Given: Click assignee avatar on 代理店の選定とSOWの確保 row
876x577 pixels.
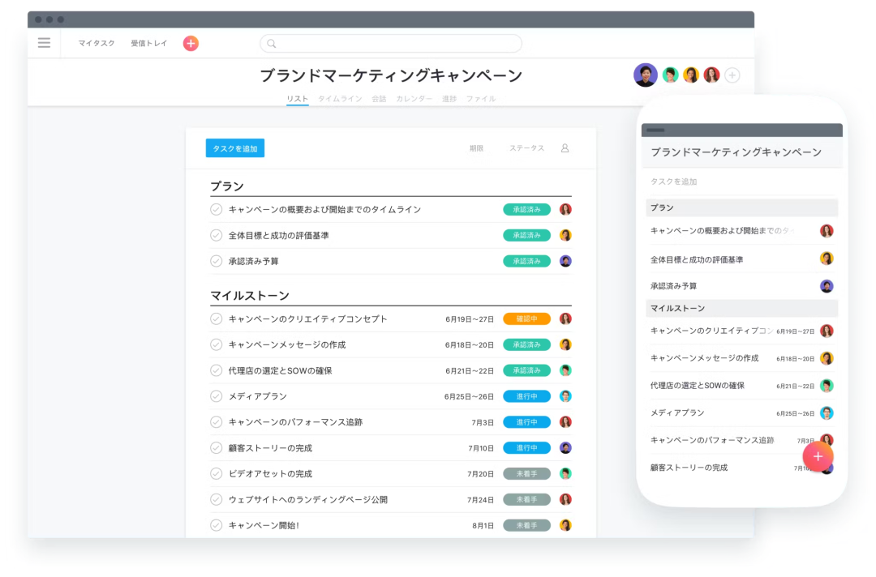Looking at the screenshot, I should point(565,370).
